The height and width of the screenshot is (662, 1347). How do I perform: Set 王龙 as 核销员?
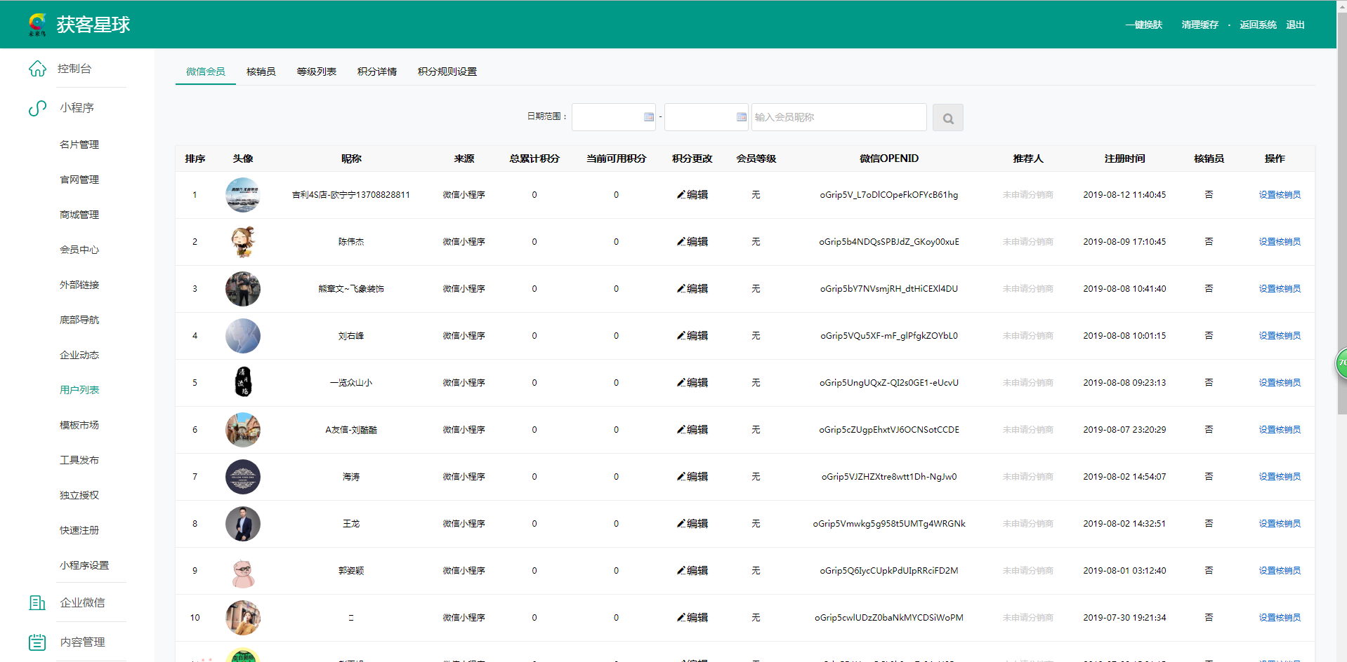coord(1279,524)
